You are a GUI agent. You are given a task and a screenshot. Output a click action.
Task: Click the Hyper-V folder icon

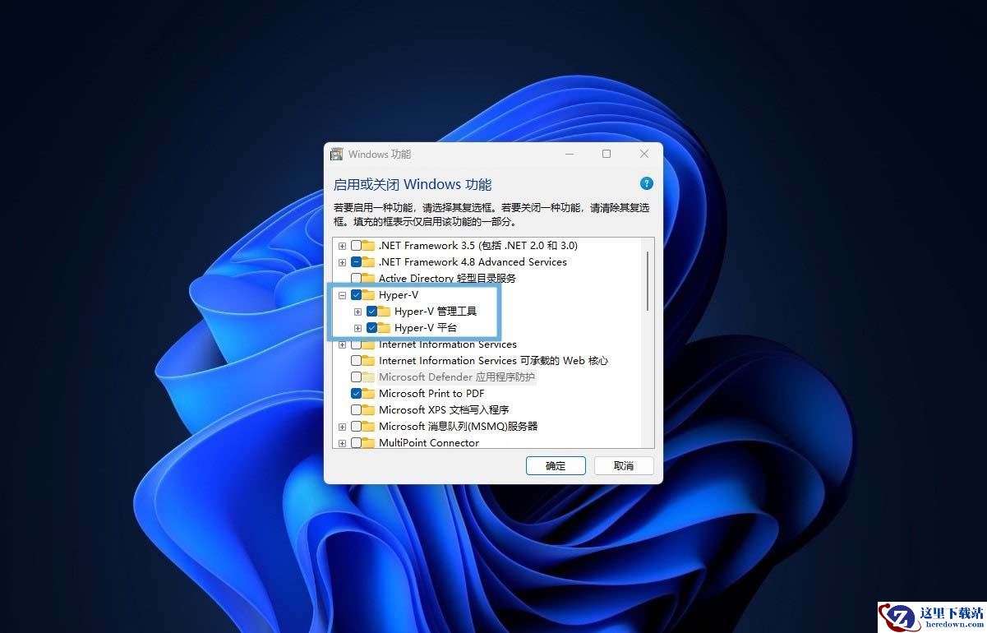point(368,294)
